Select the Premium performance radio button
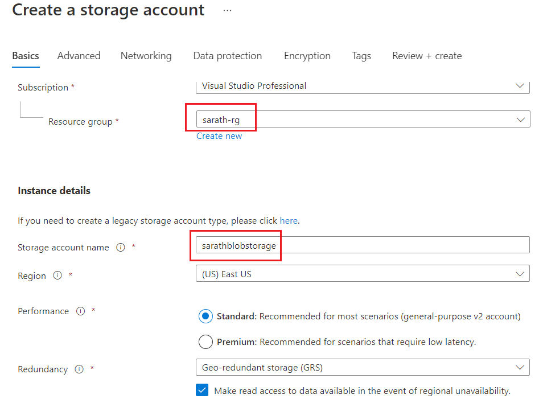Image resolution: width=543 pixels, height=407 pixels. (205, 342)
